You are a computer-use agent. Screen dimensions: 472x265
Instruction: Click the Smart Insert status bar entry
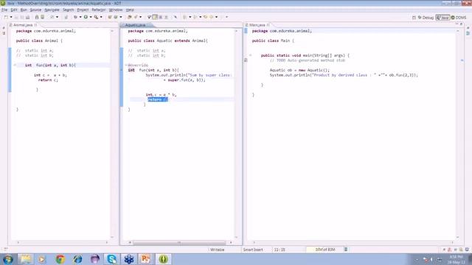pos(253,250)
